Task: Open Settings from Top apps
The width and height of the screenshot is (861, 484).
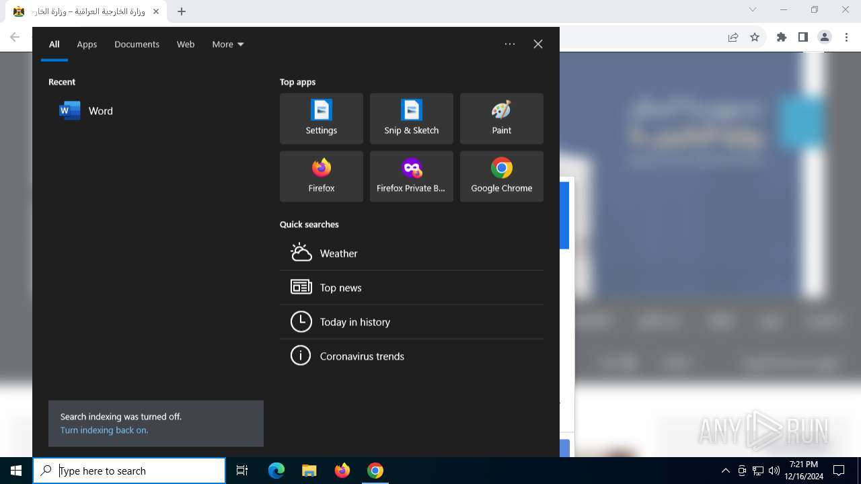Action: tap(322, 118)
